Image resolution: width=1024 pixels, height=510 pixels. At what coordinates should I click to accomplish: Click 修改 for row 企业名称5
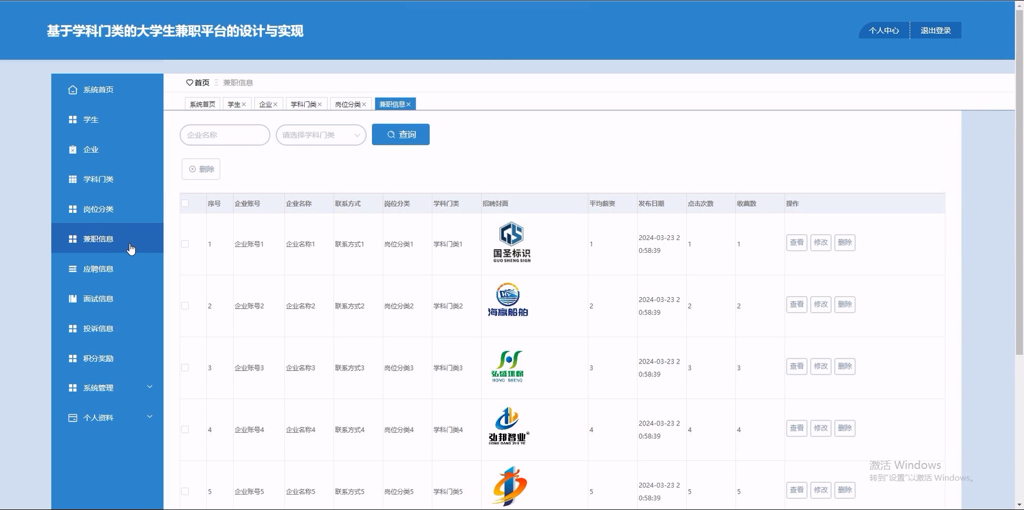821,490
